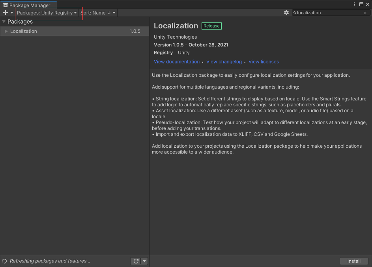Click the refresh packages icon
The image size is (372, 267).
[136, 261]
